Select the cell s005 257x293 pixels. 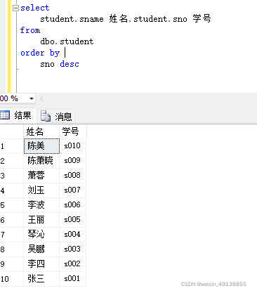(x=72, y=220)
